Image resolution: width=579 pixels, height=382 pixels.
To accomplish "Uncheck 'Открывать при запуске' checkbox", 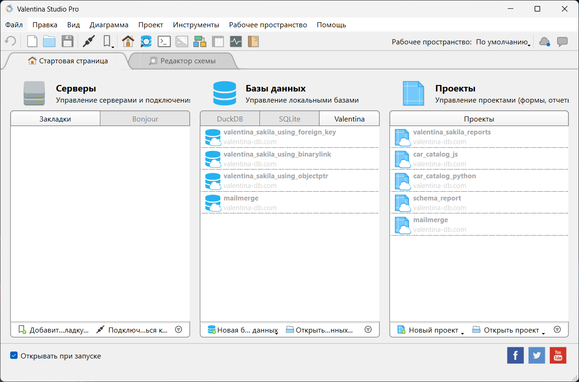I will (14, 356).
